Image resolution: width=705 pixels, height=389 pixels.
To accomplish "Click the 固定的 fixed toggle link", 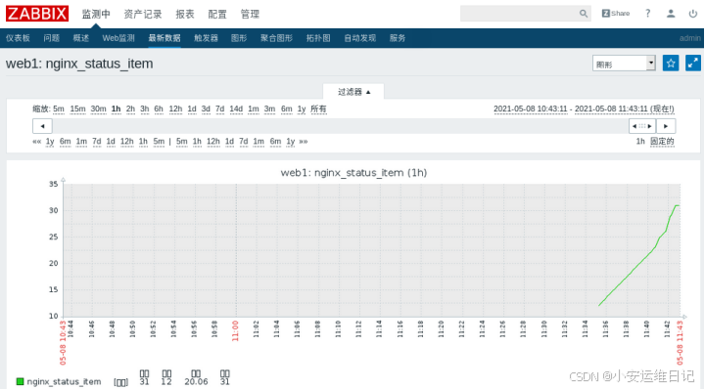I will (x=662, y=142).
